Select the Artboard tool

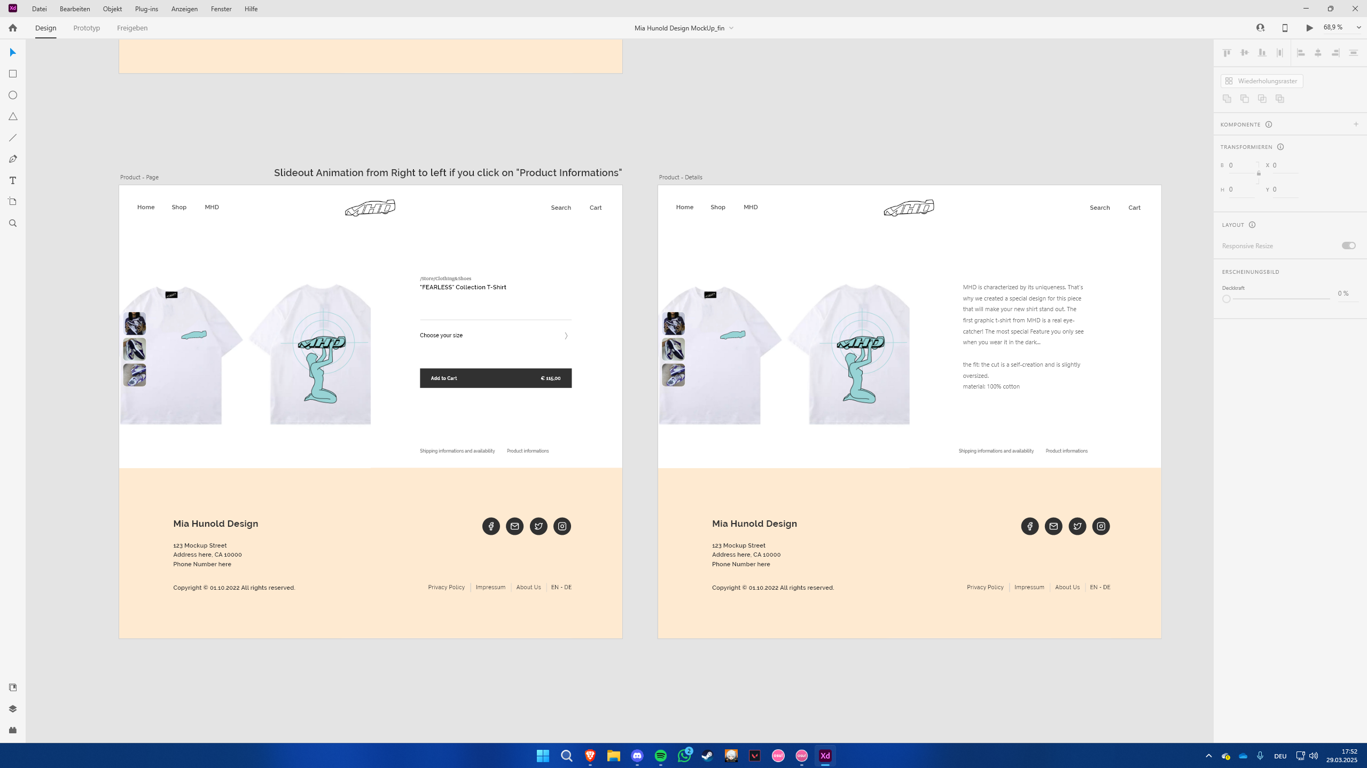(x=13, y=202)
